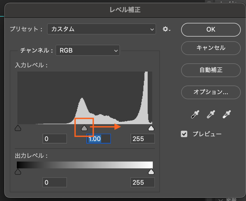
Task: Focus the input highlight 255 field
Action: tap(142, 139)
